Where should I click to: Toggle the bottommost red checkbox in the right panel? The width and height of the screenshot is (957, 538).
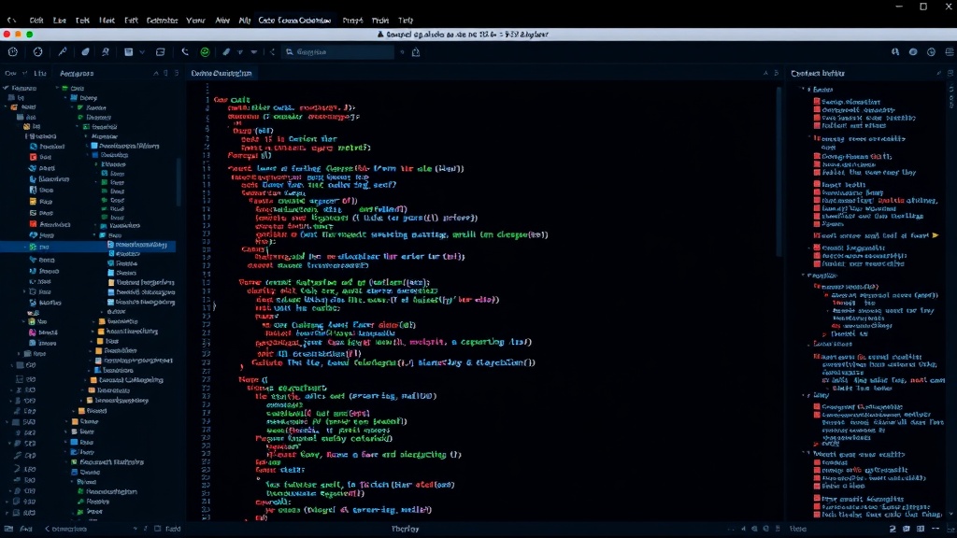(x=817, y=515)
